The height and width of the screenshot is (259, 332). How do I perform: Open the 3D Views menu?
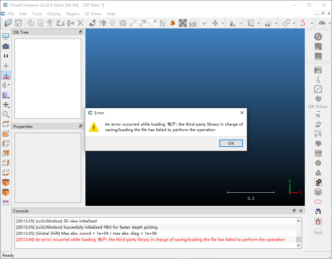coord(93,14)
